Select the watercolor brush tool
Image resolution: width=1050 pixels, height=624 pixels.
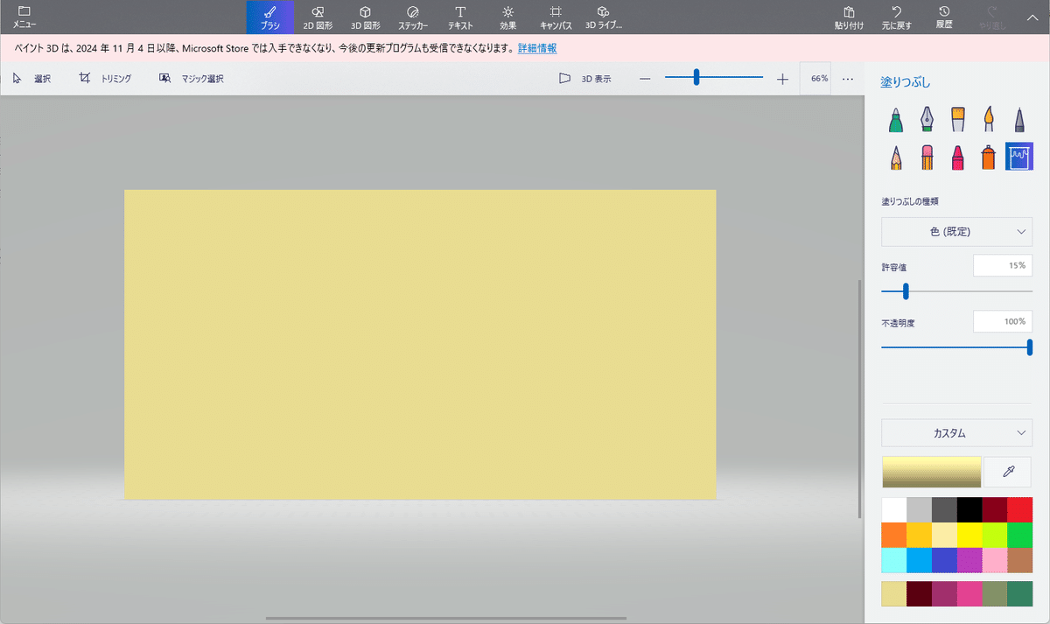coord(989,119)
